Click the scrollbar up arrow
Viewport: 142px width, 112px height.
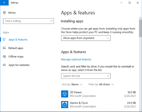click(140, 18)
